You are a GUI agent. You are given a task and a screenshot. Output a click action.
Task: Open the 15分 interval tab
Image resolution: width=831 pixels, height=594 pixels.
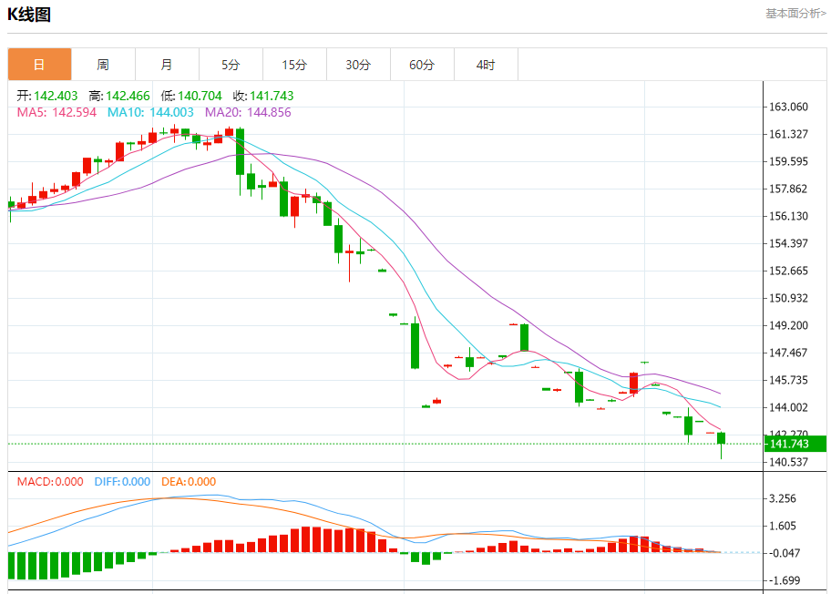pos(294,65)
